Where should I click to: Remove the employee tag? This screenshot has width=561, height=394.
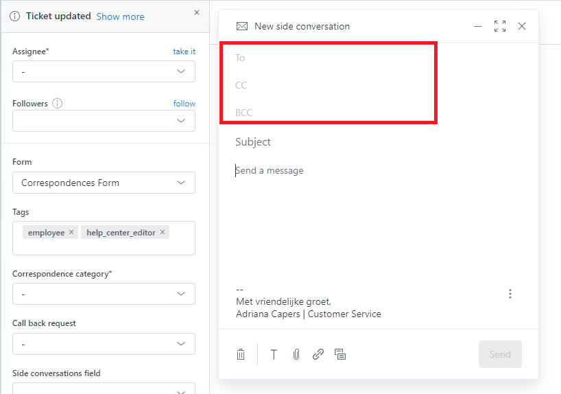(71, 233)
